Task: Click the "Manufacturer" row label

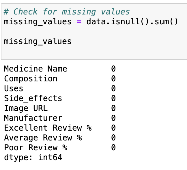Action: (x=33, y=118)
